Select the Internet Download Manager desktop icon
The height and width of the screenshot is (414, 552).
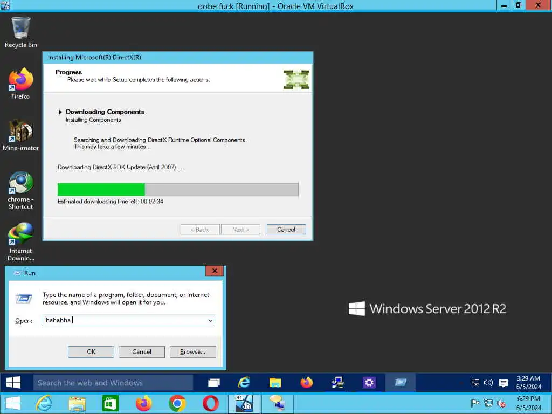21,242
